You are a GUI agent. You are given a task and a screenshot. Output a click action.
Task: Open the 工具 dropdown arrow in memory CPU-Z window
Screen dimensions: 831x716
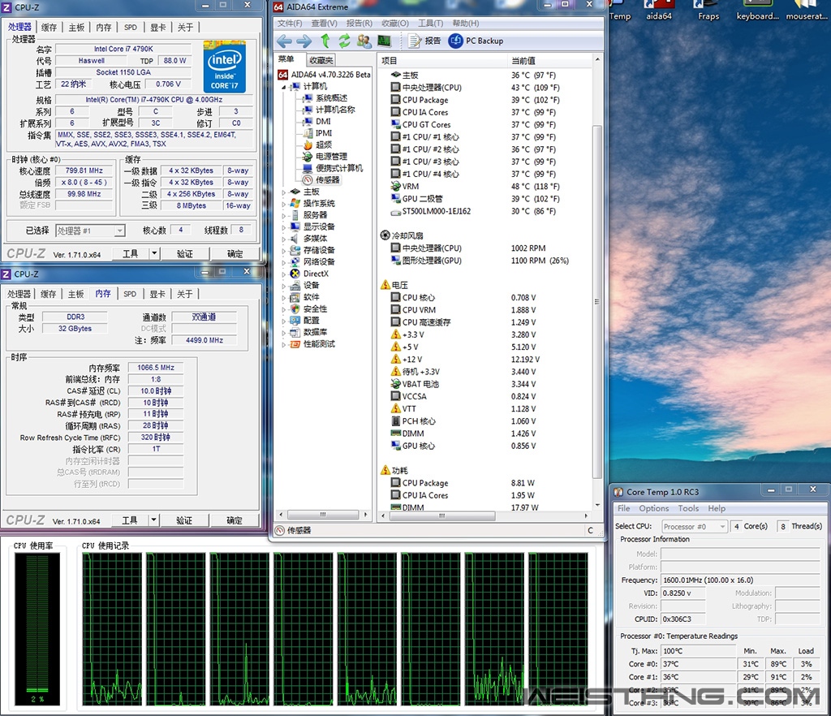153,520
